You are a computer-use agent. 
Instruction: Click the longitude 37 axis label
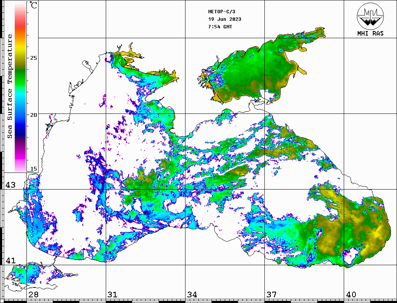pos(271,295)
